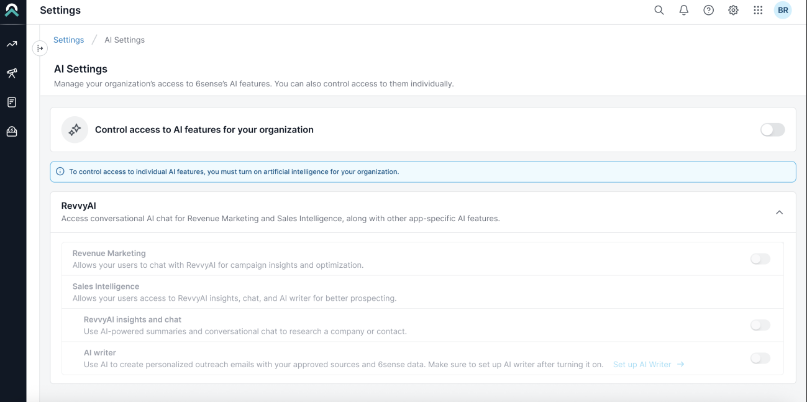Open notifications bell icon
The image size is (807, 402).
click(x=684, y=11)
